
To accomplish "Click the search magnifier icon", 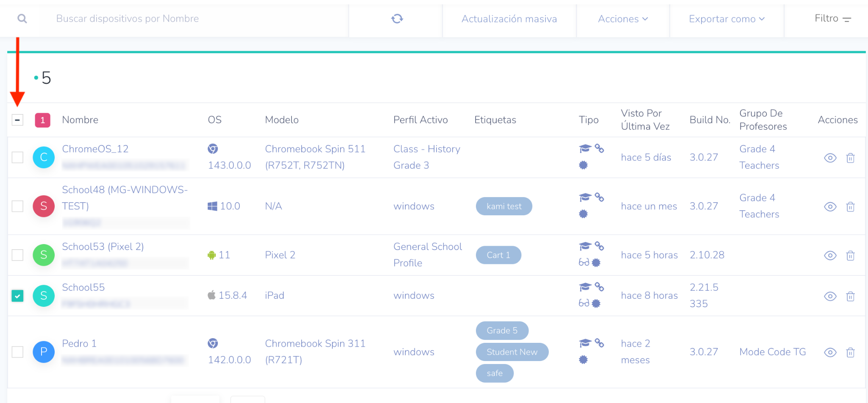I will (22, 19).
